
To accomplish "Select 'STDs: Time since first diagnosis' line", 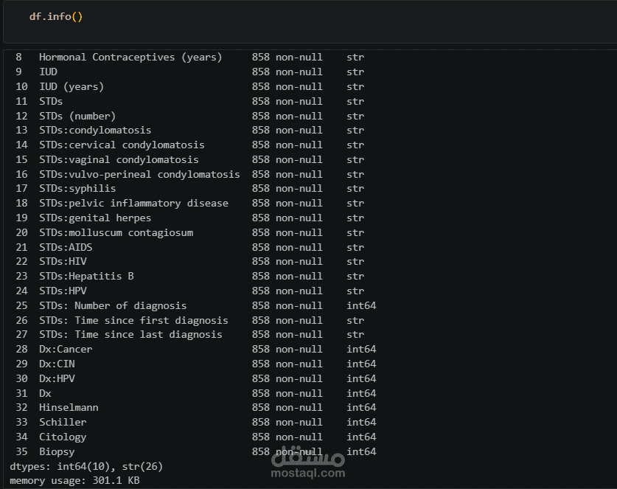I will [133, 320].
